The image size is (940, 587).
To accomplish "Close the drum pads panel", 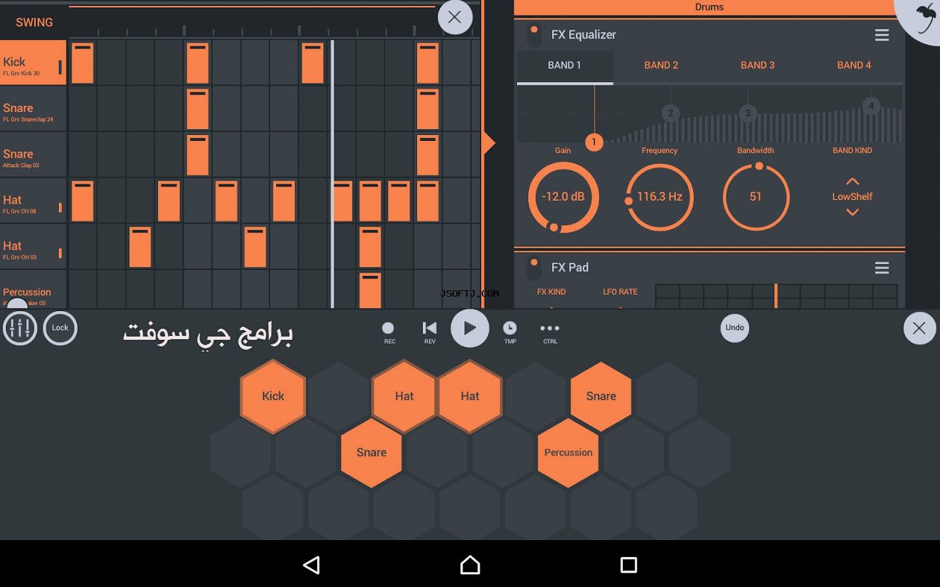I will pyautogui.click(x=919, y=328).
